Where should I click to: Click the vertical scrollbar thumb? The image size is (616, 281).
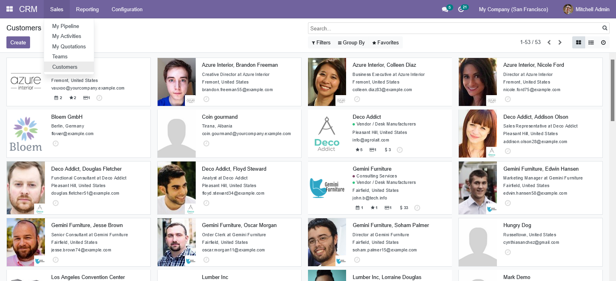(x=612, y=90)
